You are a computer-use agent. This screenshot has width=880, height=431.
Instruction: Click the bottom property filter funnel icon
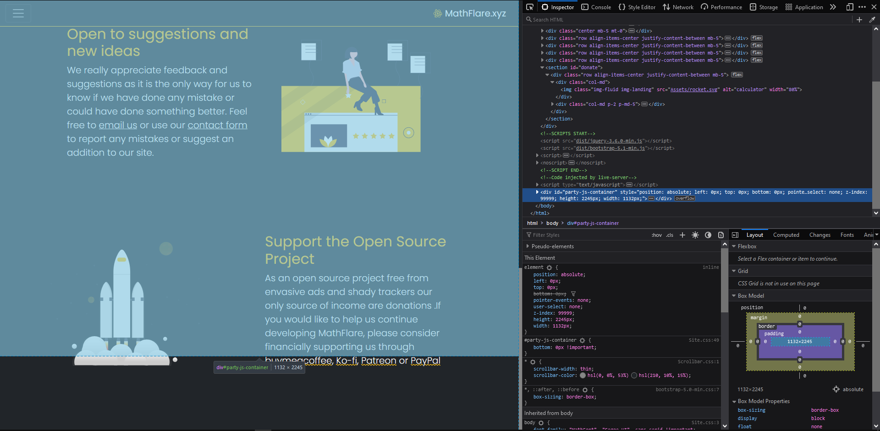(573, 294)
